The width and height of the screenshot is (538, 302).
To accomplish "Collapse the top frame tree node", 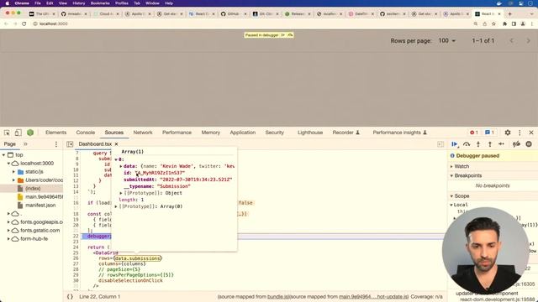I will click(3, 155).
